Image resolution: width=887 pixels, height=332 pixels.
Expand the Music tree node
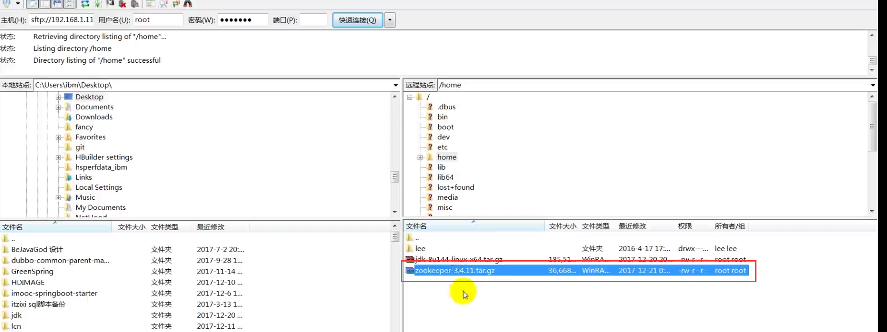coord(58,197)
